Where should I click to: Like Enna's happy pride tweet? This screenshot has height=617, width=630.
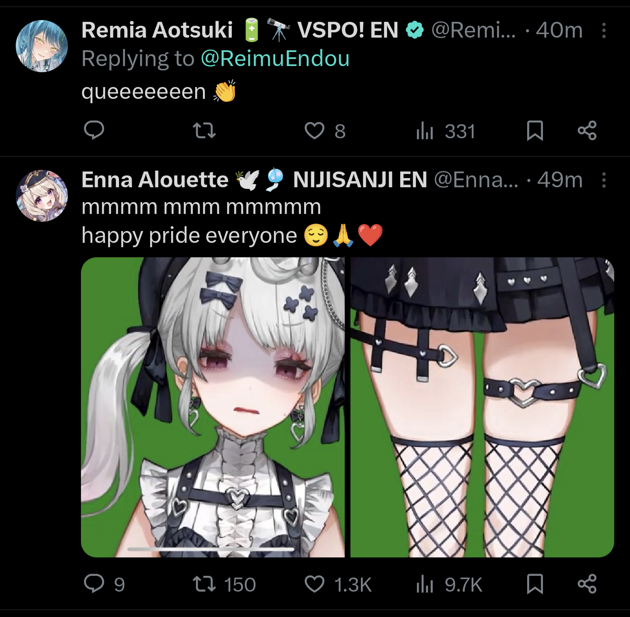point(338,584)
